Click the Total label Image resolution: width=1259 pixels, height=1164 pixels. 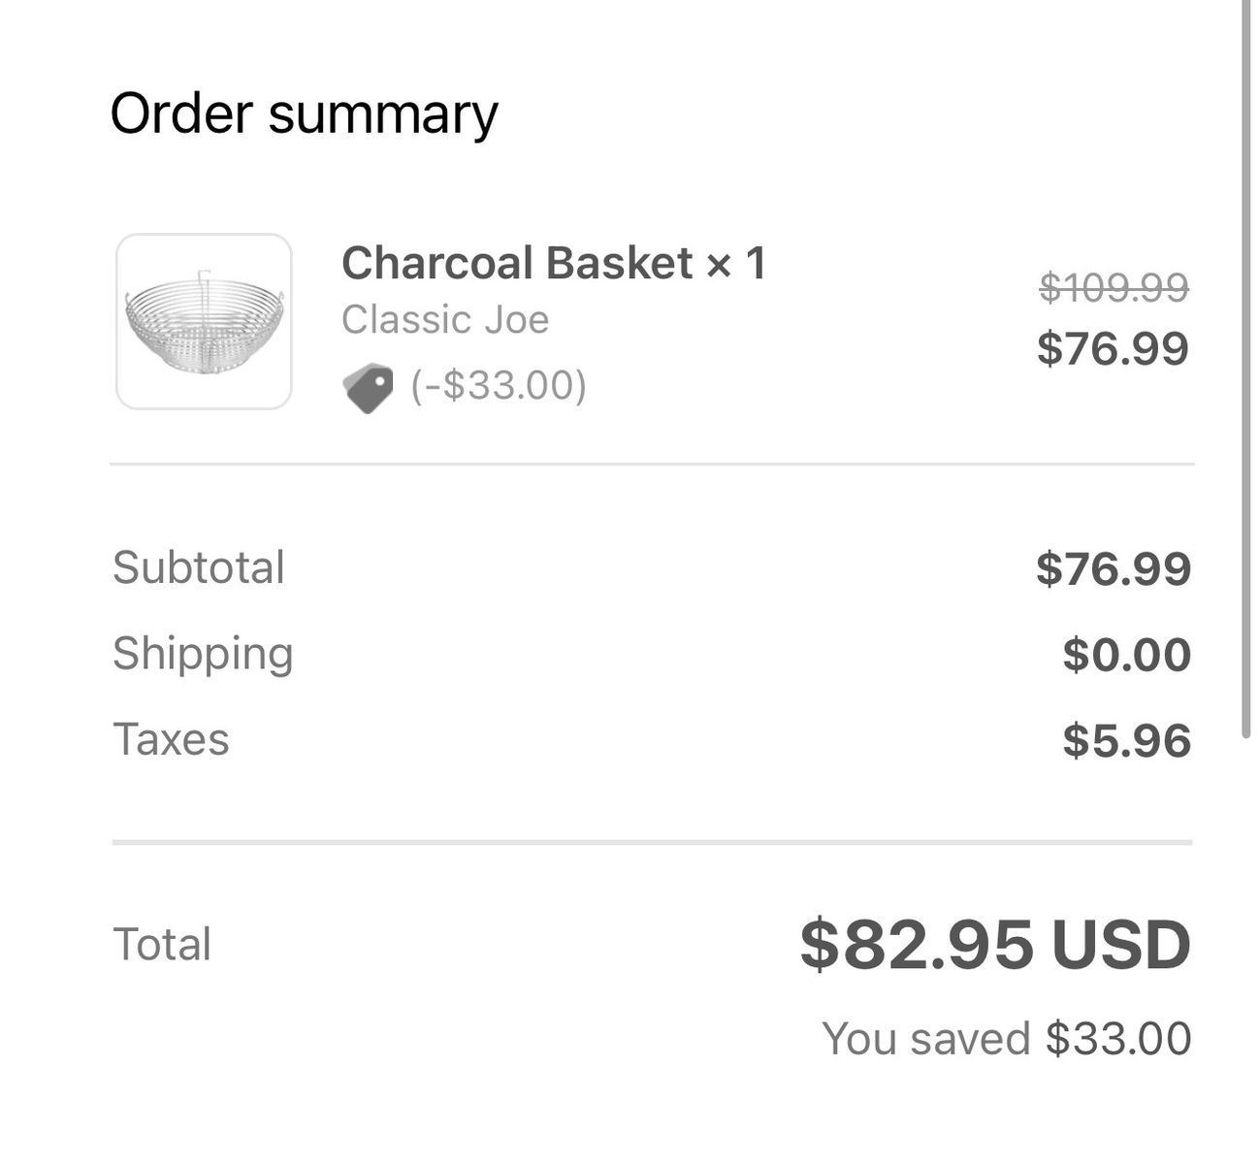point(162,944)
